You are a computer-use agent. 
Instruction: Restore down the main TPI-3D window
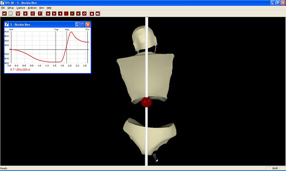[278, 3]
